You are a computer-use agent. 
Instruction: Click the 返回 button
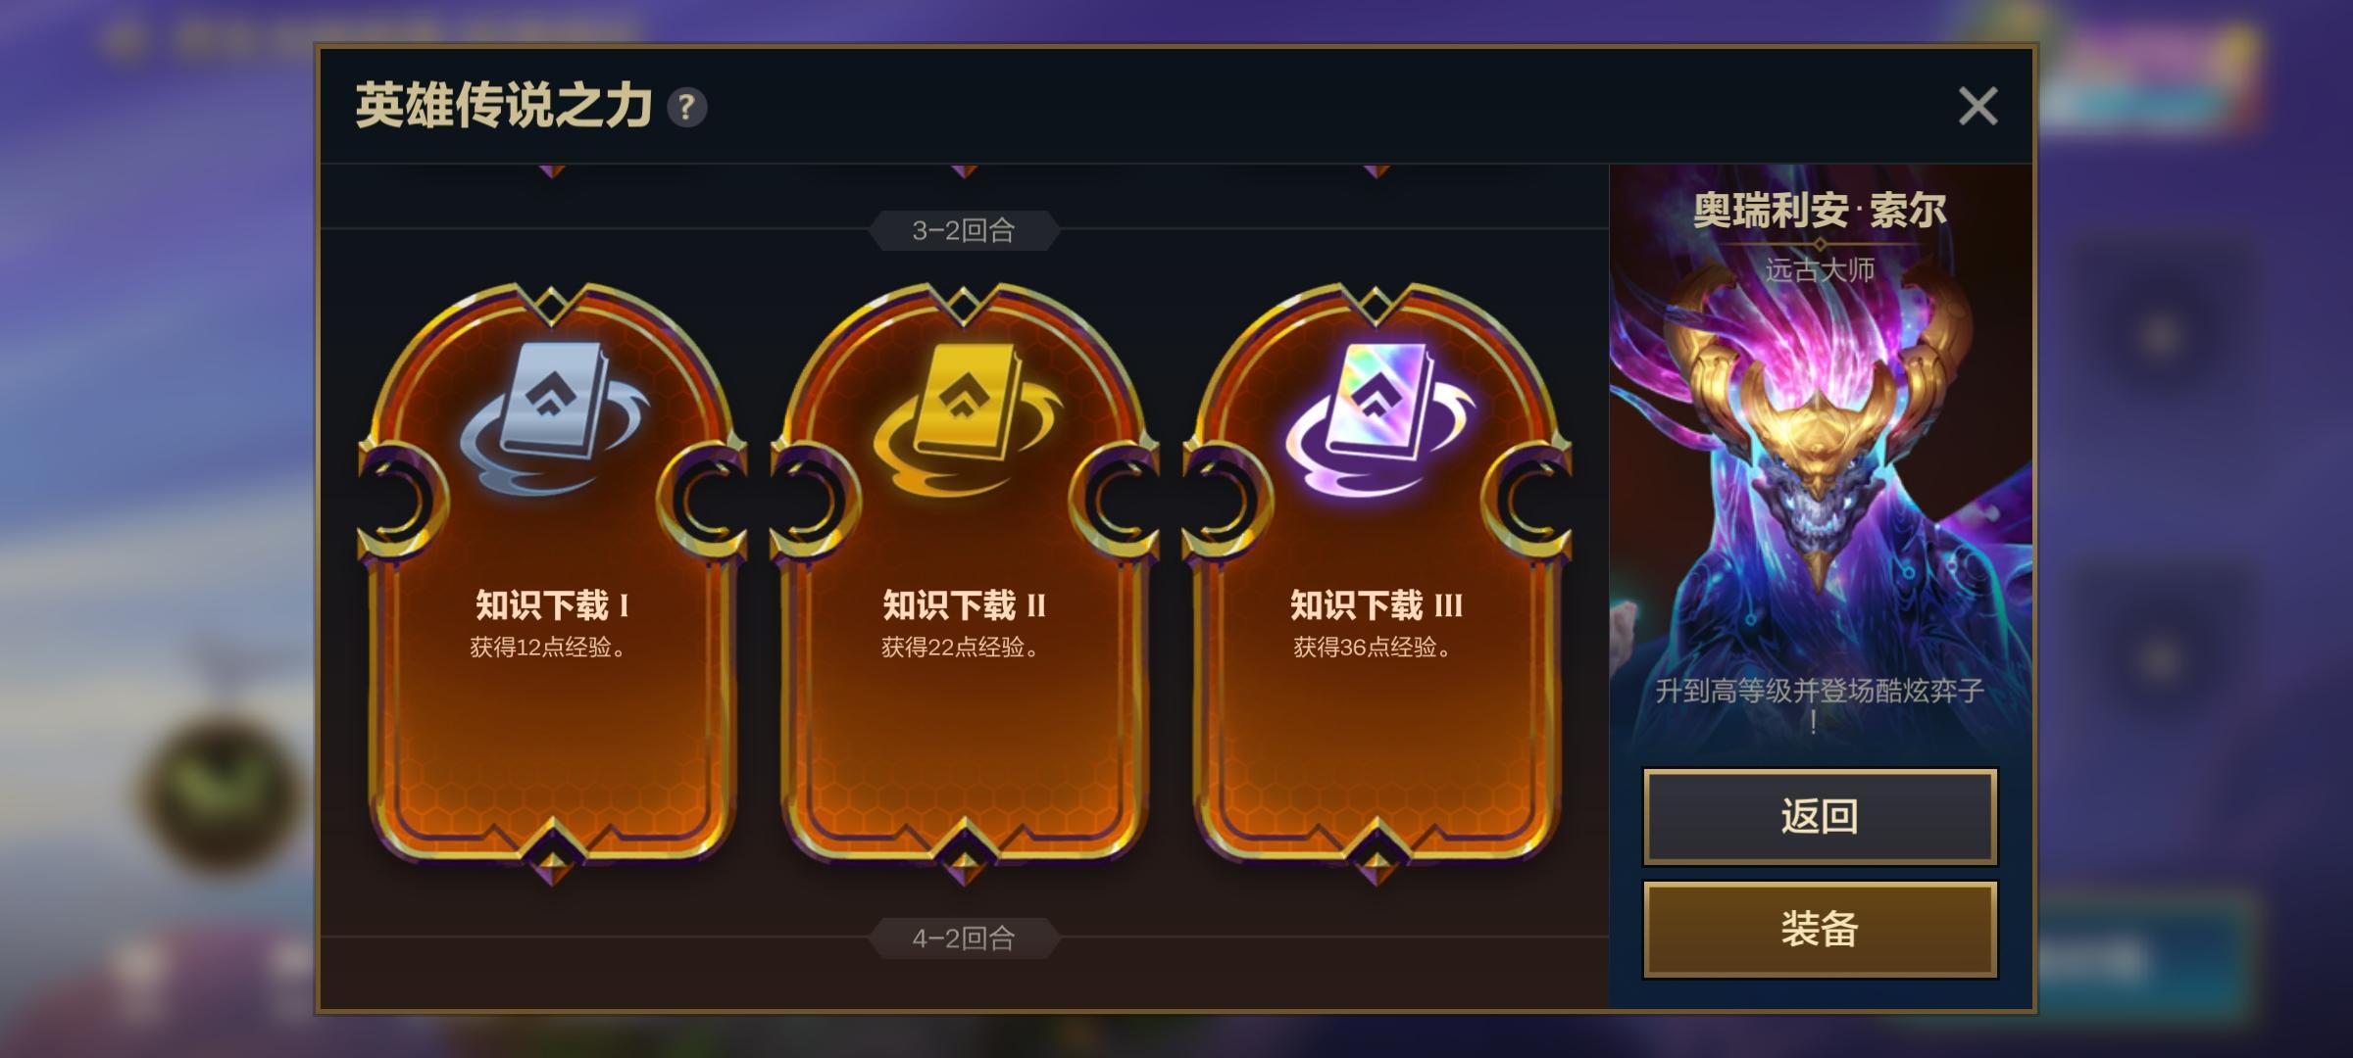(x=1820, y=816)
